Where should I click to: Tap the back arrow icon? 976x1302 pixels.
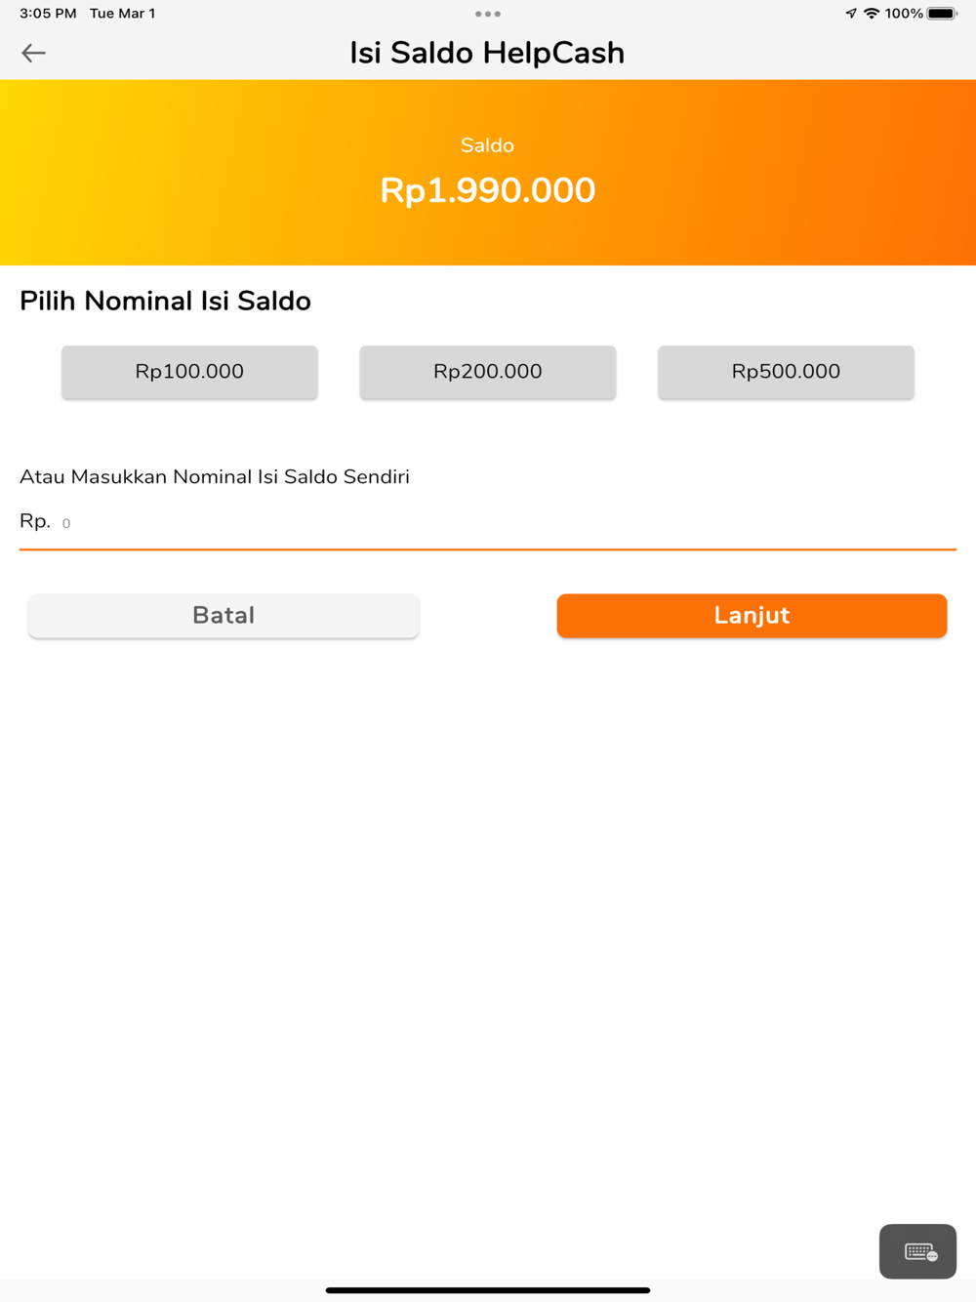[33, 53]
